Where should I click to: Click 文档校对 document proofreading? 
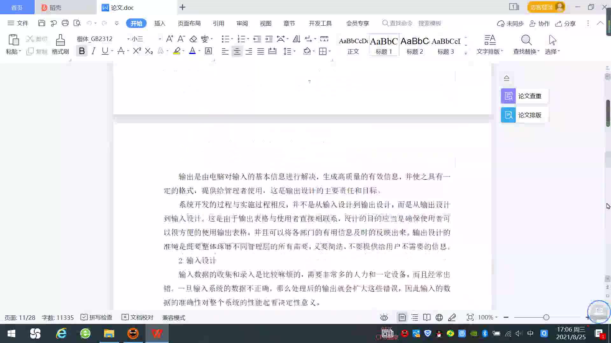tap(137, 317)
